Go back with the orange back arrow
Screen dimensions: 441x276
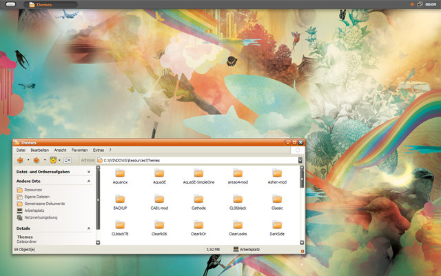click(x=20, y=160)
